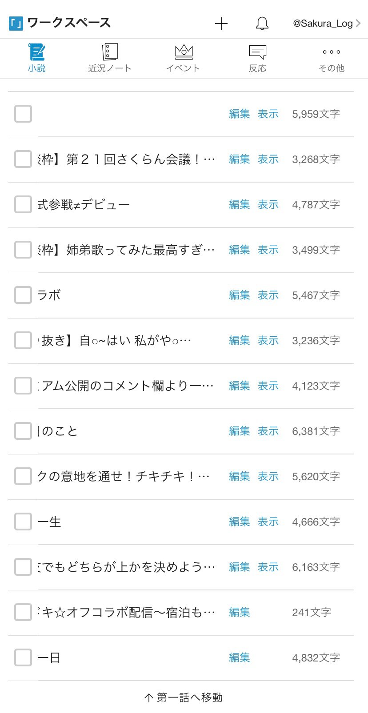Click 表示 for the 6,381文字 episode
The image size is (368, 713).
[x=268, y=431]
